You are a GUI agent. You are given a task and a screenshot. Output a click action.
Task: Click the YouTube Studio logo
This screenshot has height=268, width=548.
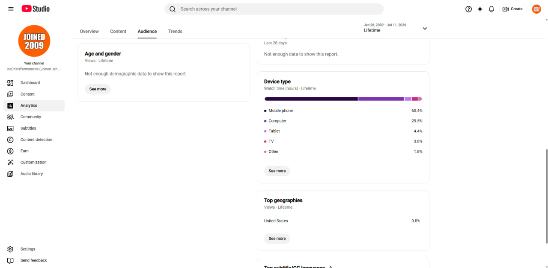pos(36,9)
